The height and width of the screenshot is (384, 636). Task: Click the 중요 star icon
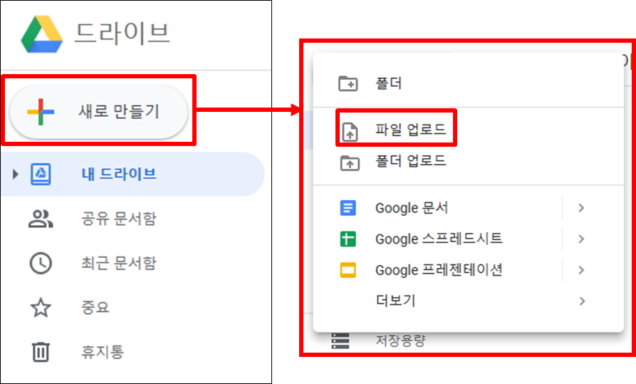(41, 307)
